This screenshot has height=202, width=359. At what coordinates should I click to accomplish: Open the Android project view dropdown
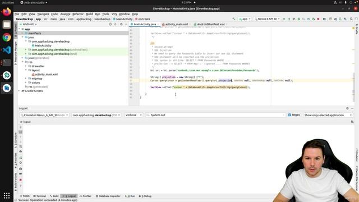click(29, 24)
